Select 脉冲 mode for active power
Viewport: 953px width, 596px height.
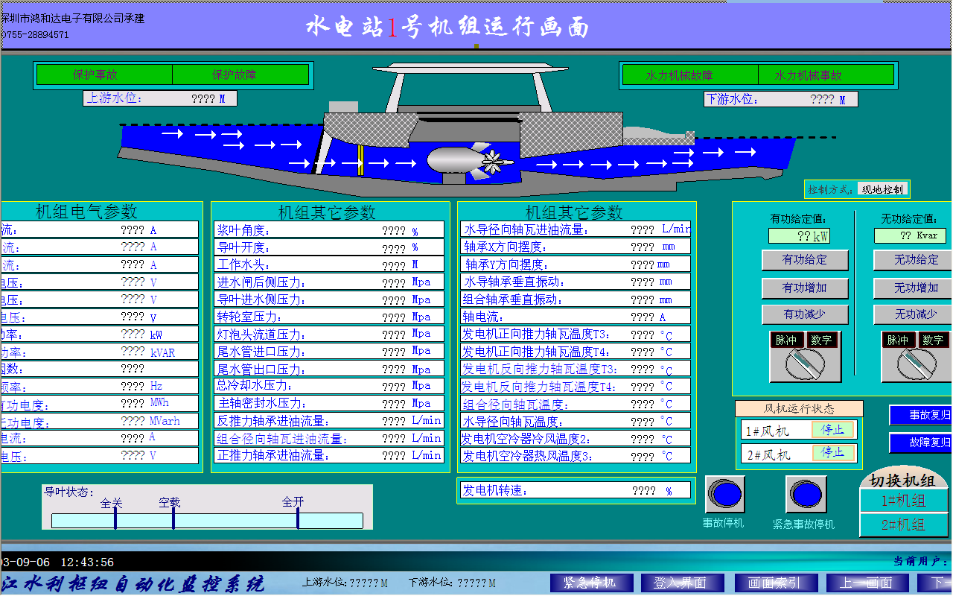[x=786, y=340]
